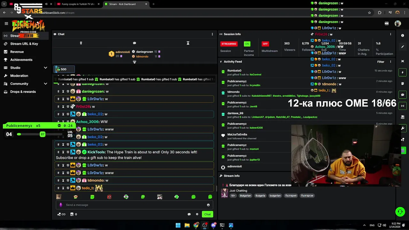Click the Just Chatting category
Screen dimensions: 409x230
[x=238, y=191]
